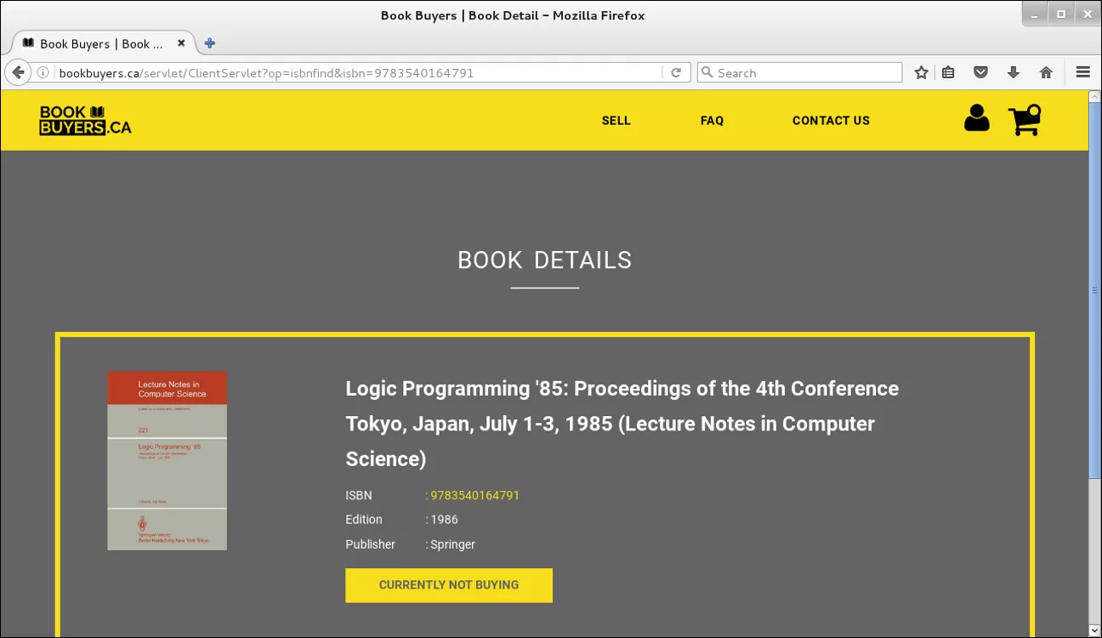Bookmark this page with the star icon
Viewport: 1102px width, 638px height.
tap(921, 72)
